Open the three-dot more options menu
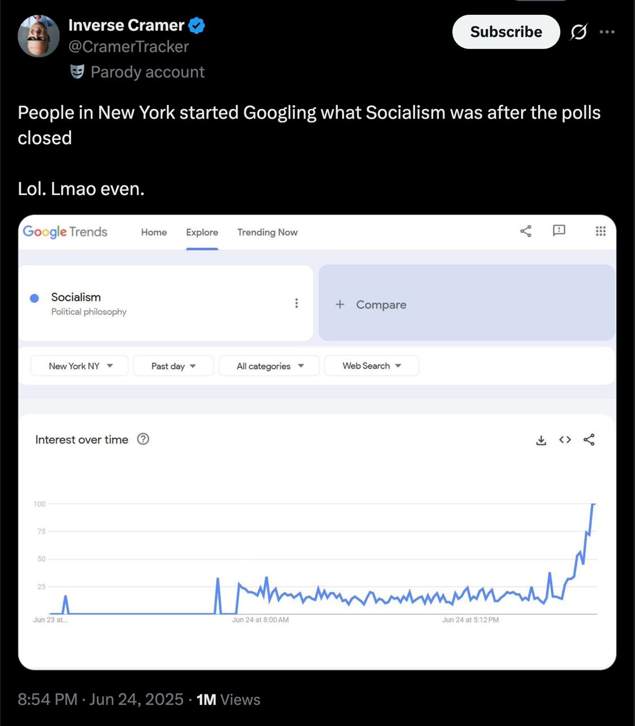The image size is (635, 726). [x=607, y=32]
